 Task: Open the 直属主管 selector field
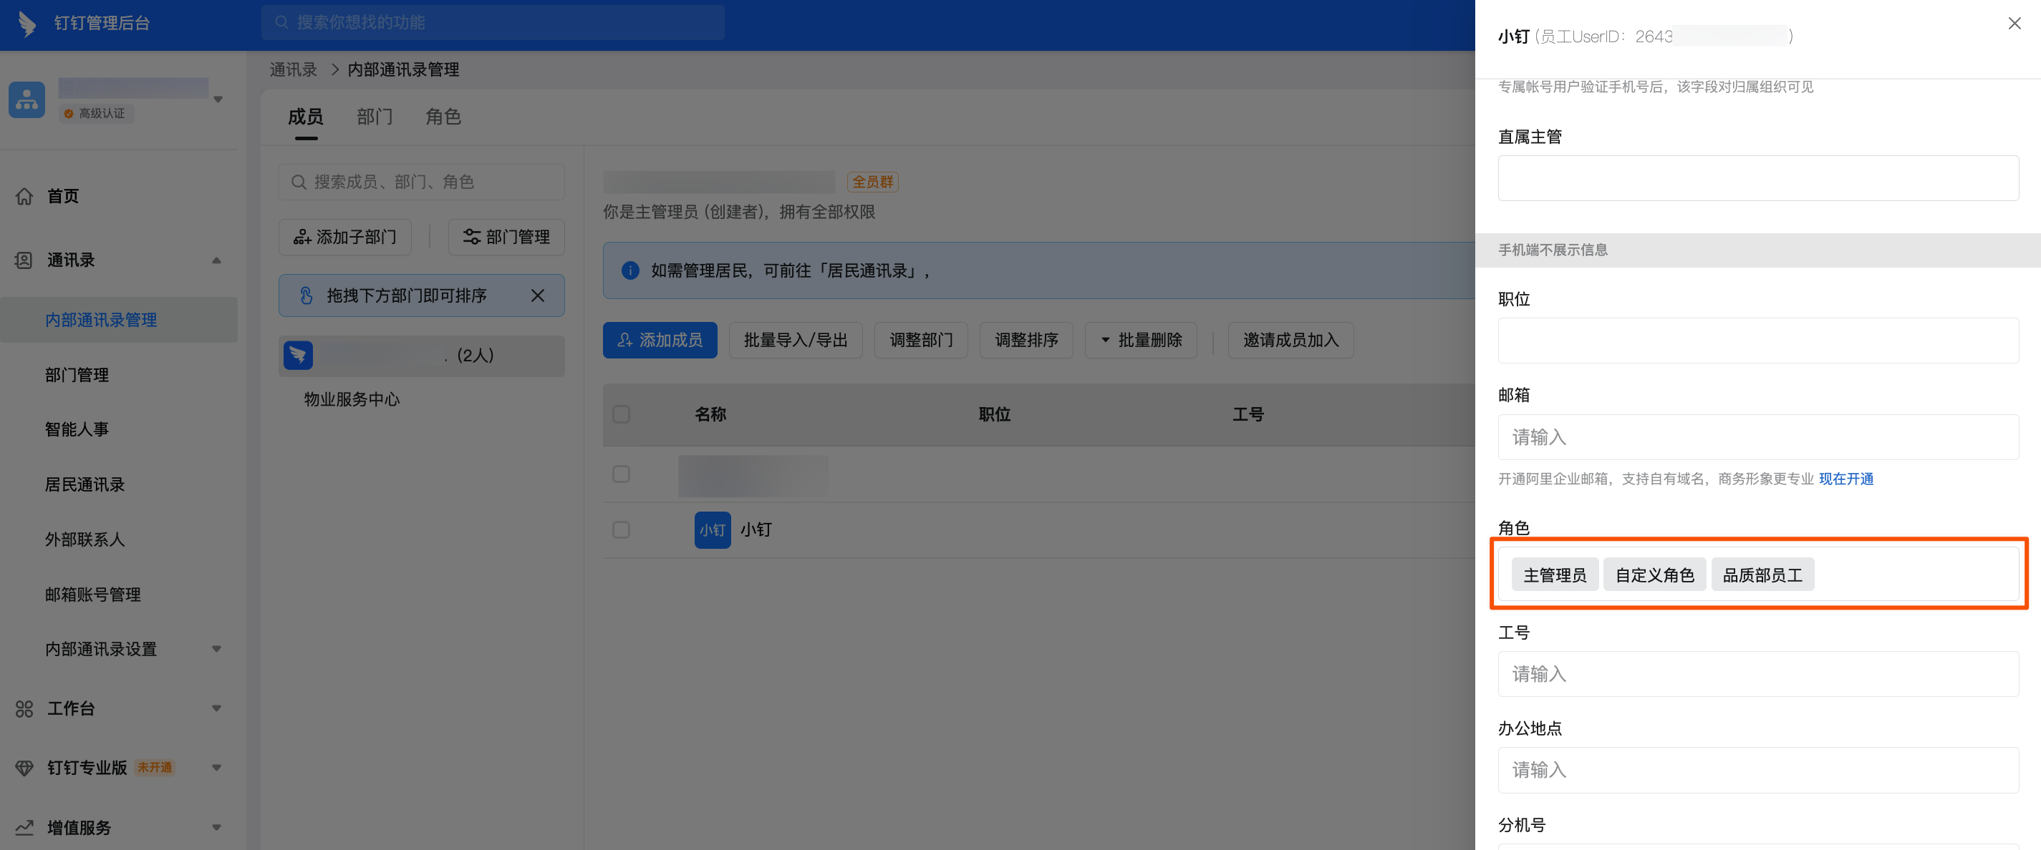click(1757, 178)
